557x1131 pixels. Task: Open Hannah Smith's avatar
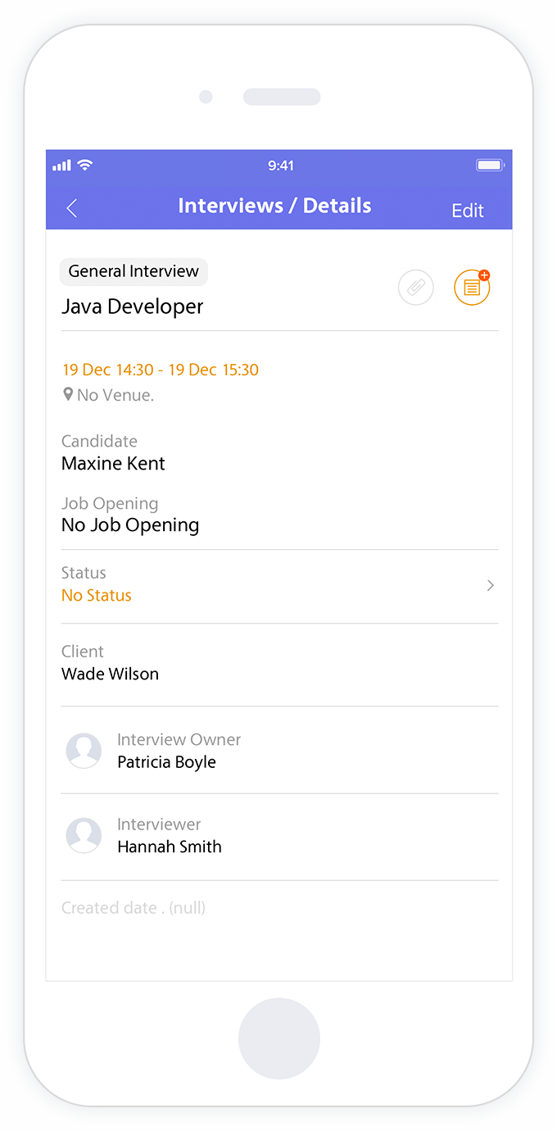click(x=84, y=835)
